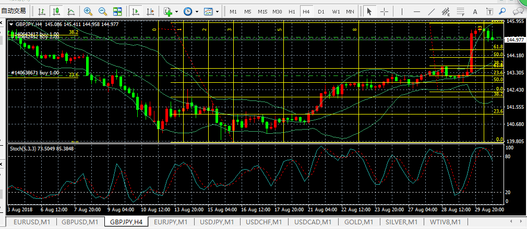The image size is (527, 229).
Task: Open the SILVER,M1 chart tab
Action: [401, 222]
